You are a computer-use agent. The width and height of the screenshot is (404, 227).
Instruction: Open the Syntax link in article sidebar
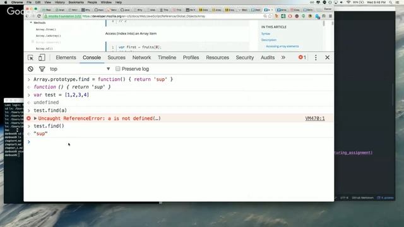point(266,33)
